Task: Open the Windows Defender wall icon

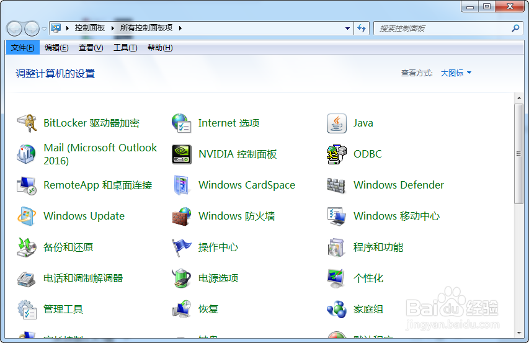Action: [336, 185]
